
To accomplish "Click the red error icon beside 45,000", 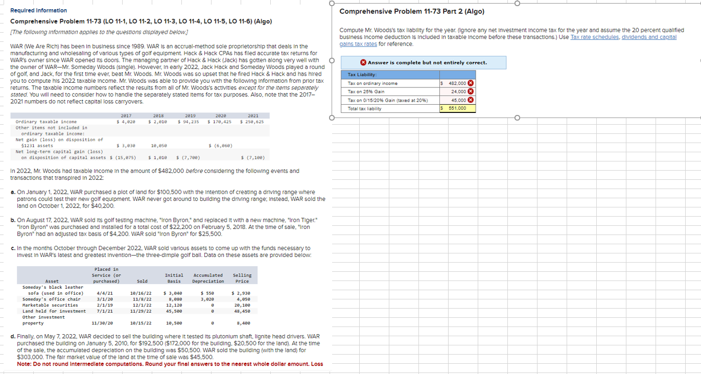I will tap(471, 100).
